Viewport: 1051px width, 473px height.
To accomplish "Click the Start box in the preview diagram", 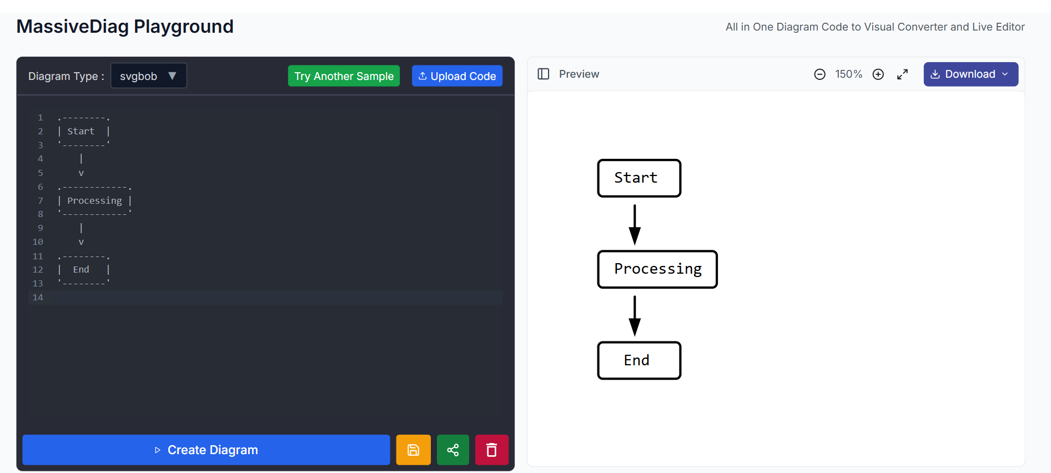I will [639, 178].
